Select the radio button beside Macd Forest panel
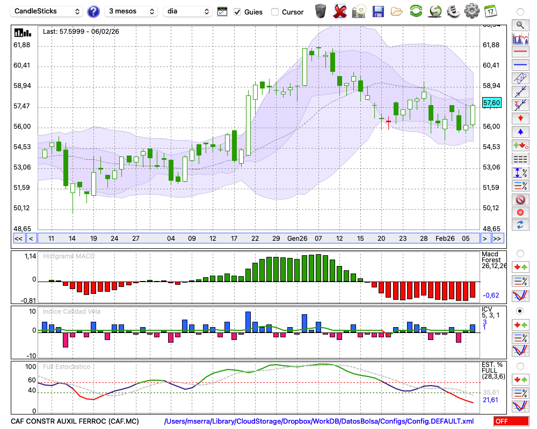The image size is (537, 429). pyautogui.click(x=520, y=253)
